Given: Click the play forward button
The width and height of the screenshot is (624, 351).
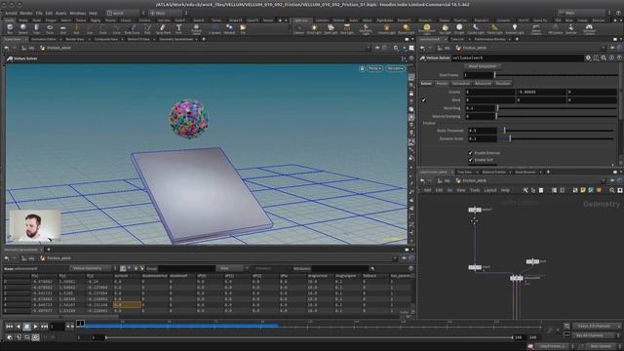Looking at the screenshot, I should [35, 327].
